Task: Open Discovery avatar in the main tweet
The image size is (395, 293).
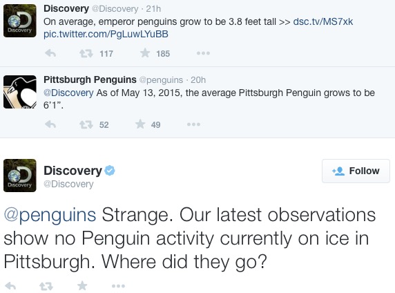Action: tap(20, 176)
